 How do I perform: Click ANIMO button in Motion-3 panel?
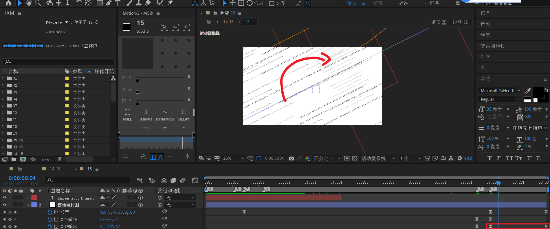tap(146, 115)
